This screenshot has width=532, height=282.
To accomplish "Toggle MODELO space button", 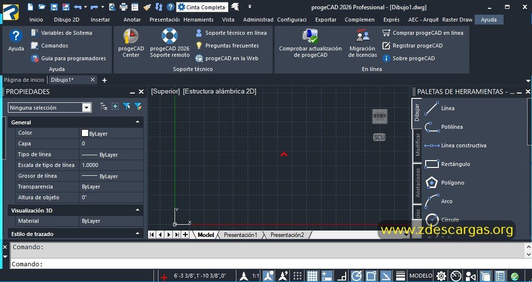I will (421, 276).
